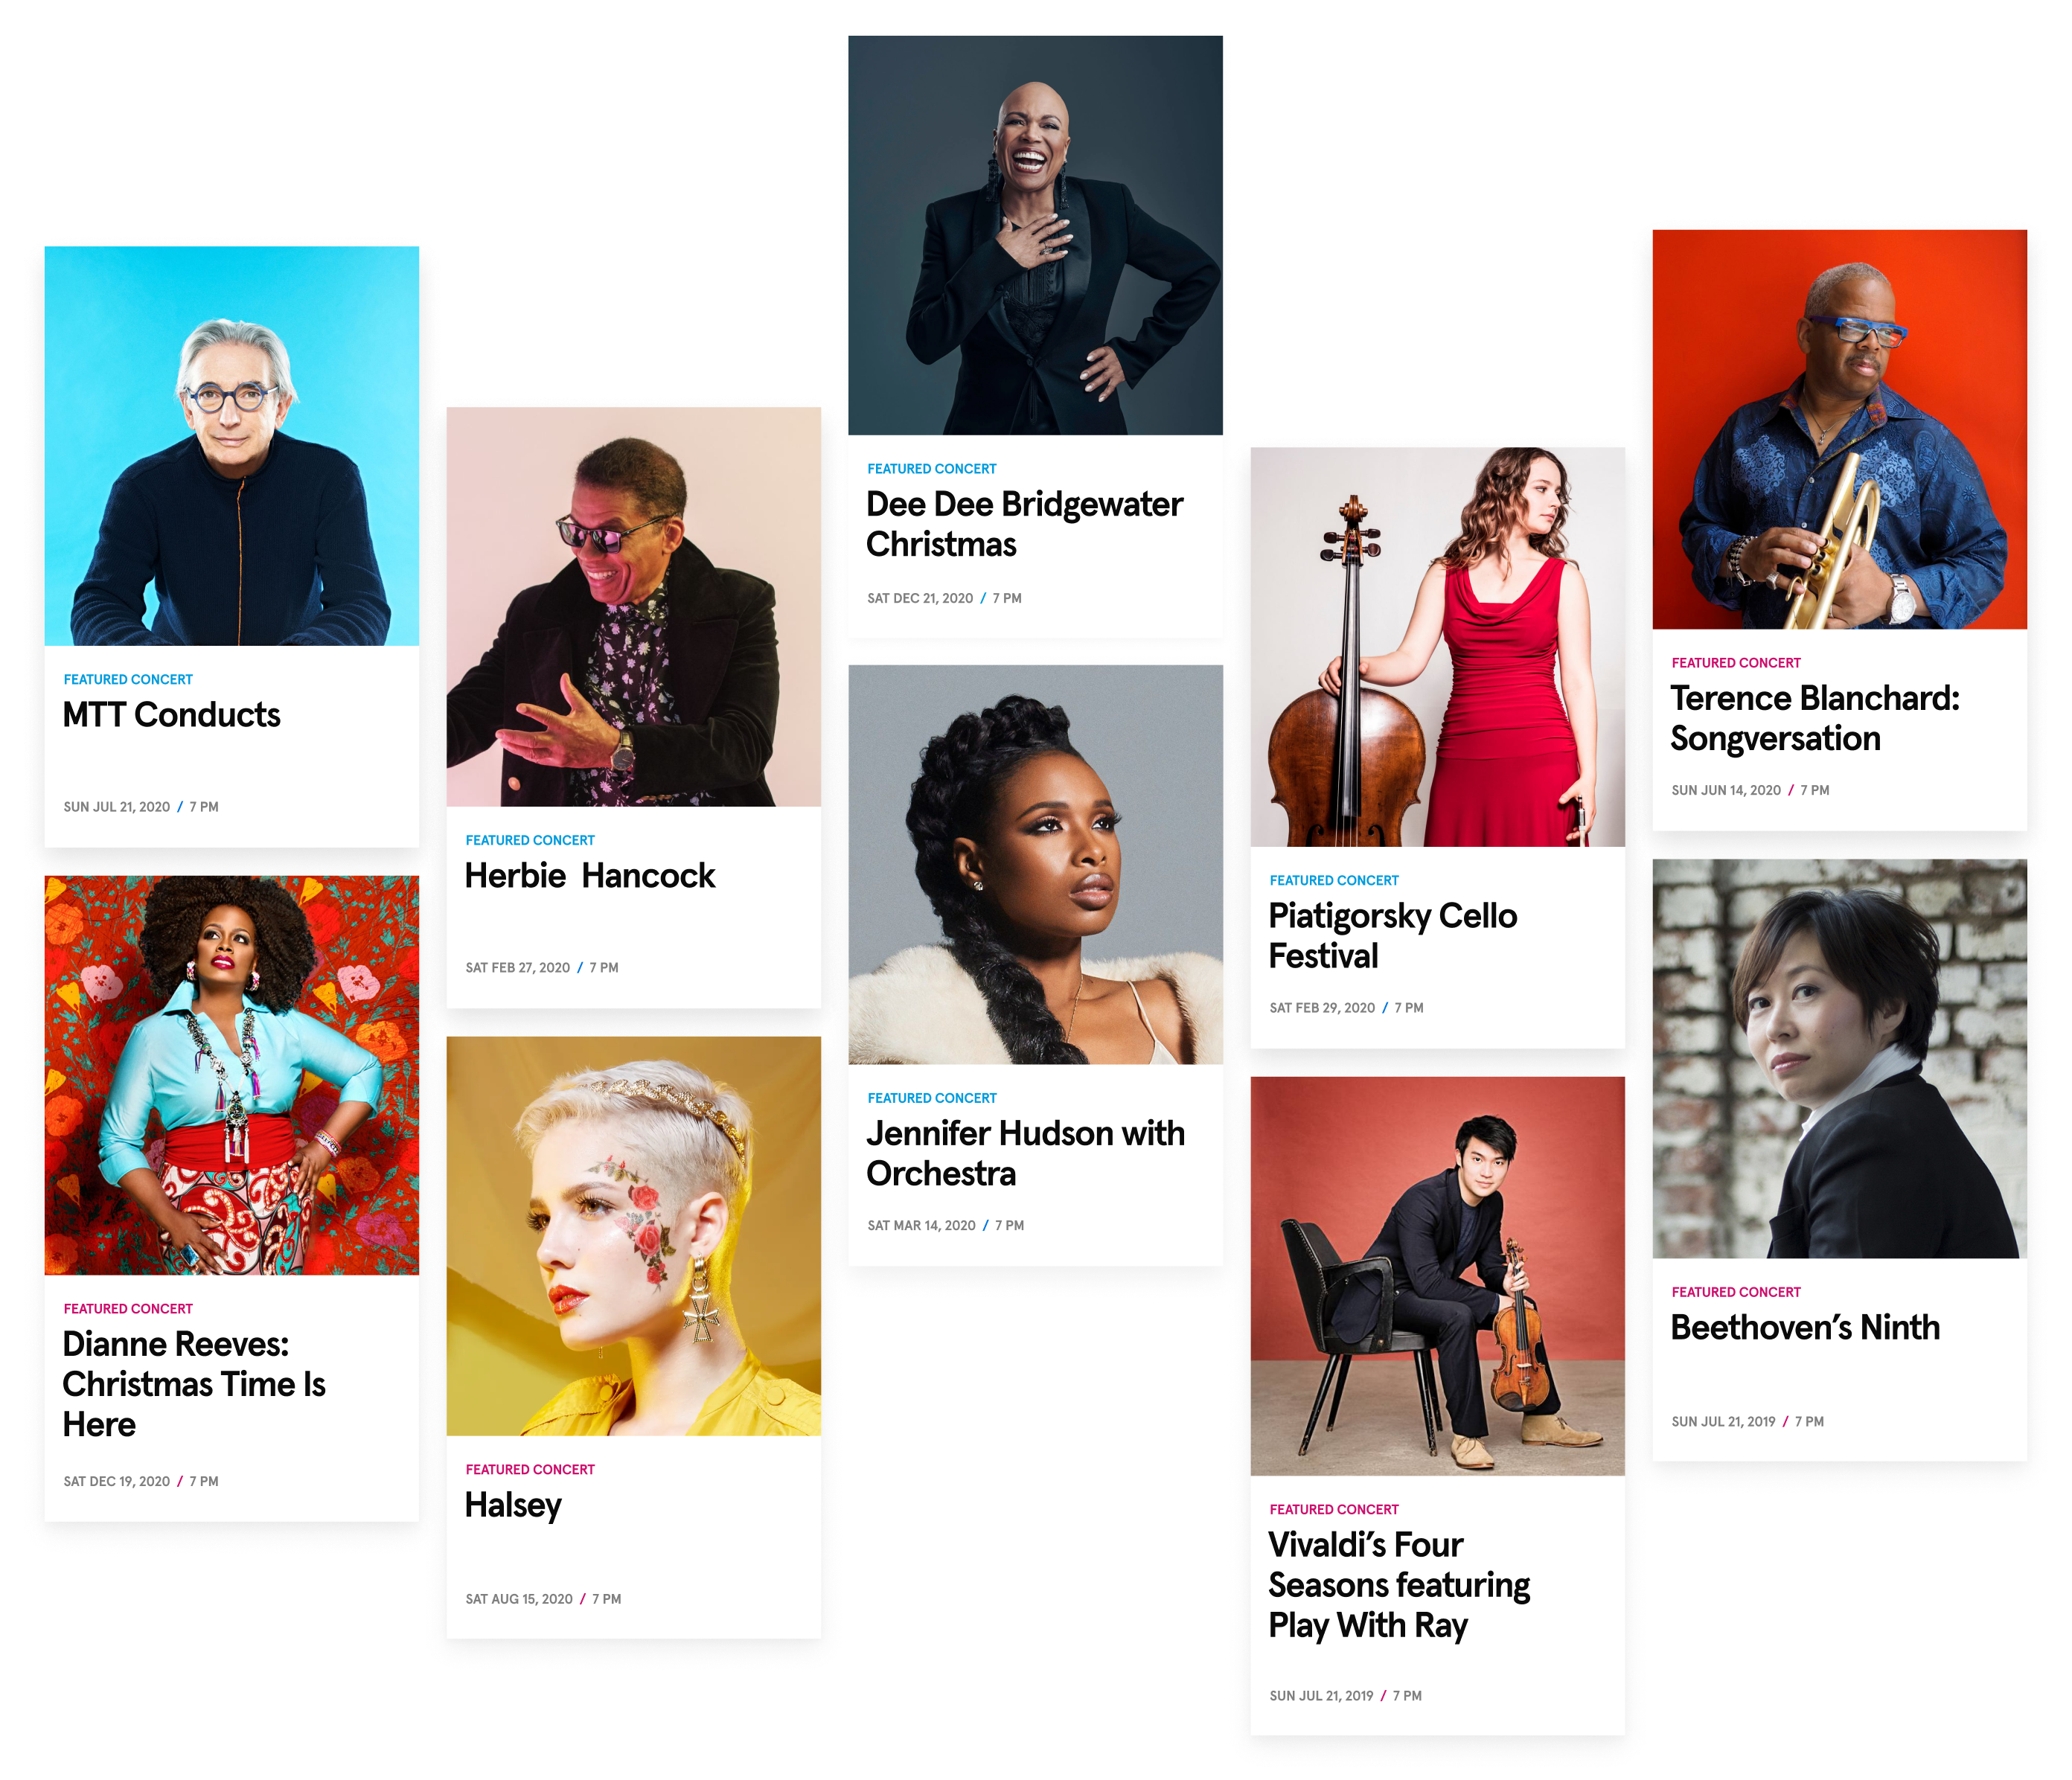Open the Beethoven's Ninth conductor photo
2072x1780 pixels.
(1839, 1059)
